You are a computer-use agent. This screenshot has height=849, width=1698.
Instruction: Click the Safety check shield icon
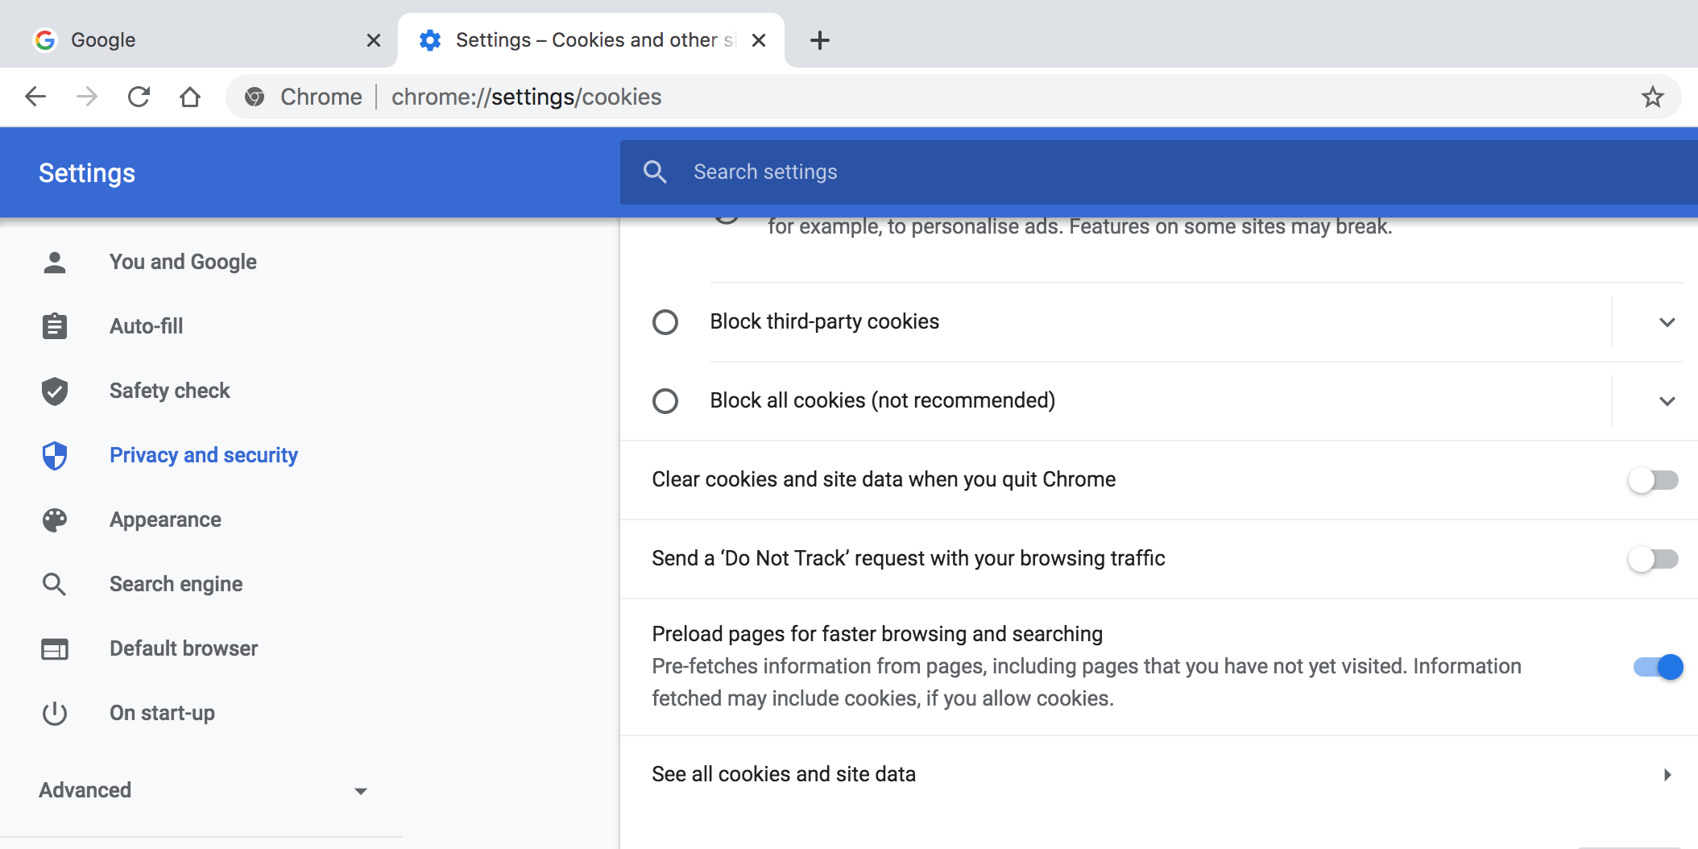click(x=54, y=391)
